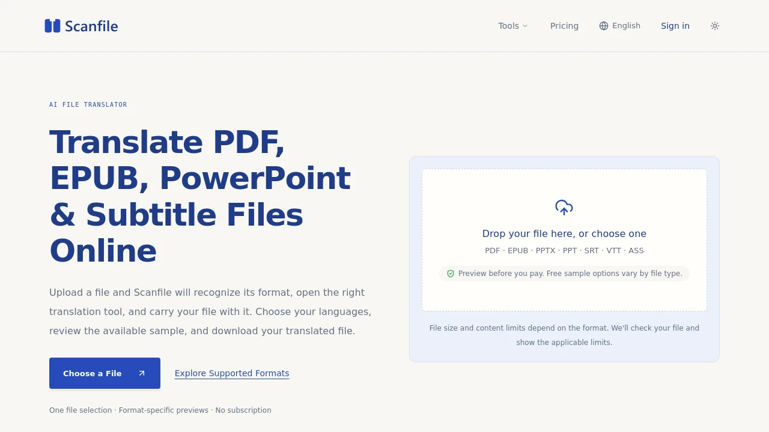Screen dimensions: 769x432
Task: Click the globe language icon
Action: [604, 26]
